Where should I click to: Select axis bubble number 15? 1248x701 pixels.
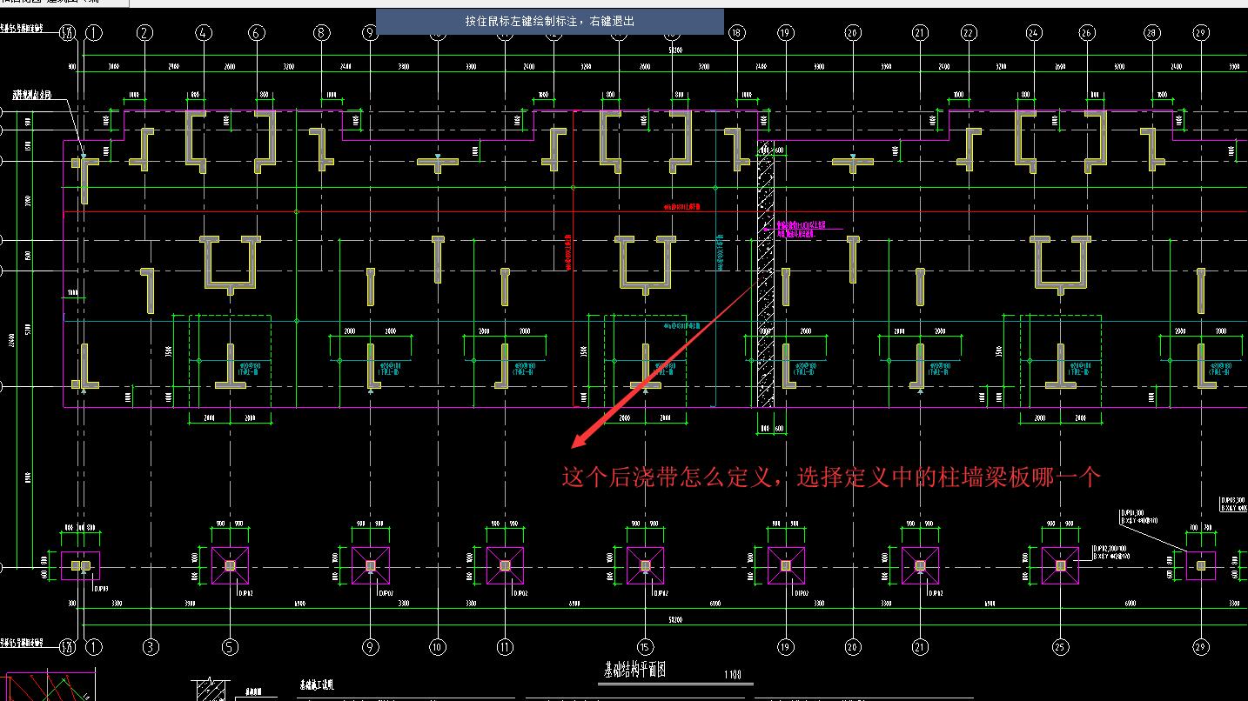(645, 646)
